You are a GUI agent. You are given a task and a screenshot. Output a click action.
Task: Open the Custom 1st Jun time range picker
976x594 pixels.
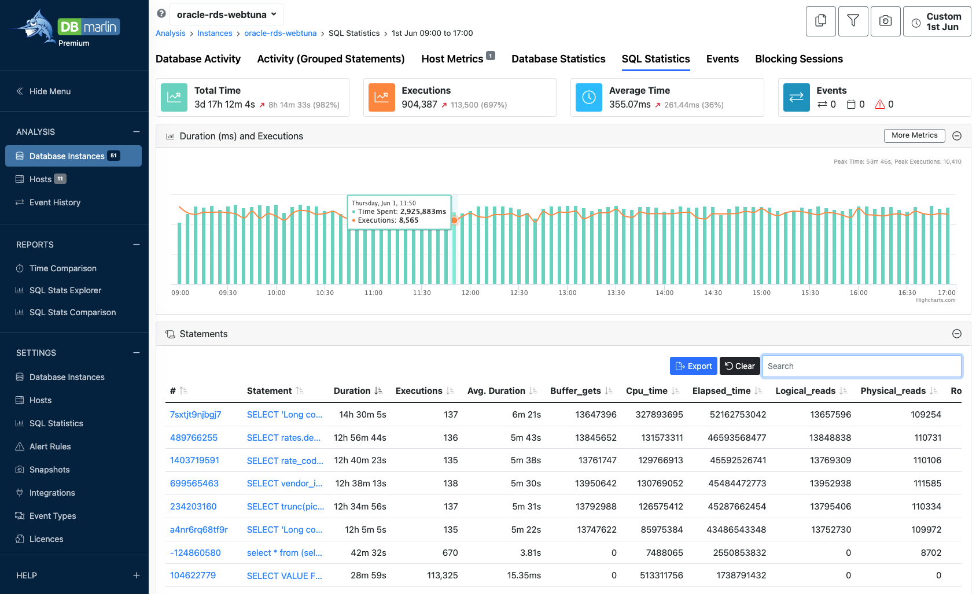[937, 21]
